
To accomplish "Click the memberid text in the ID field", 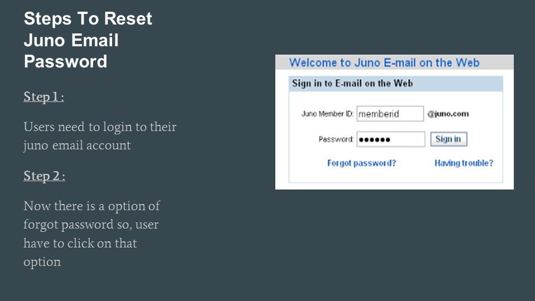I will coord(379,114).
